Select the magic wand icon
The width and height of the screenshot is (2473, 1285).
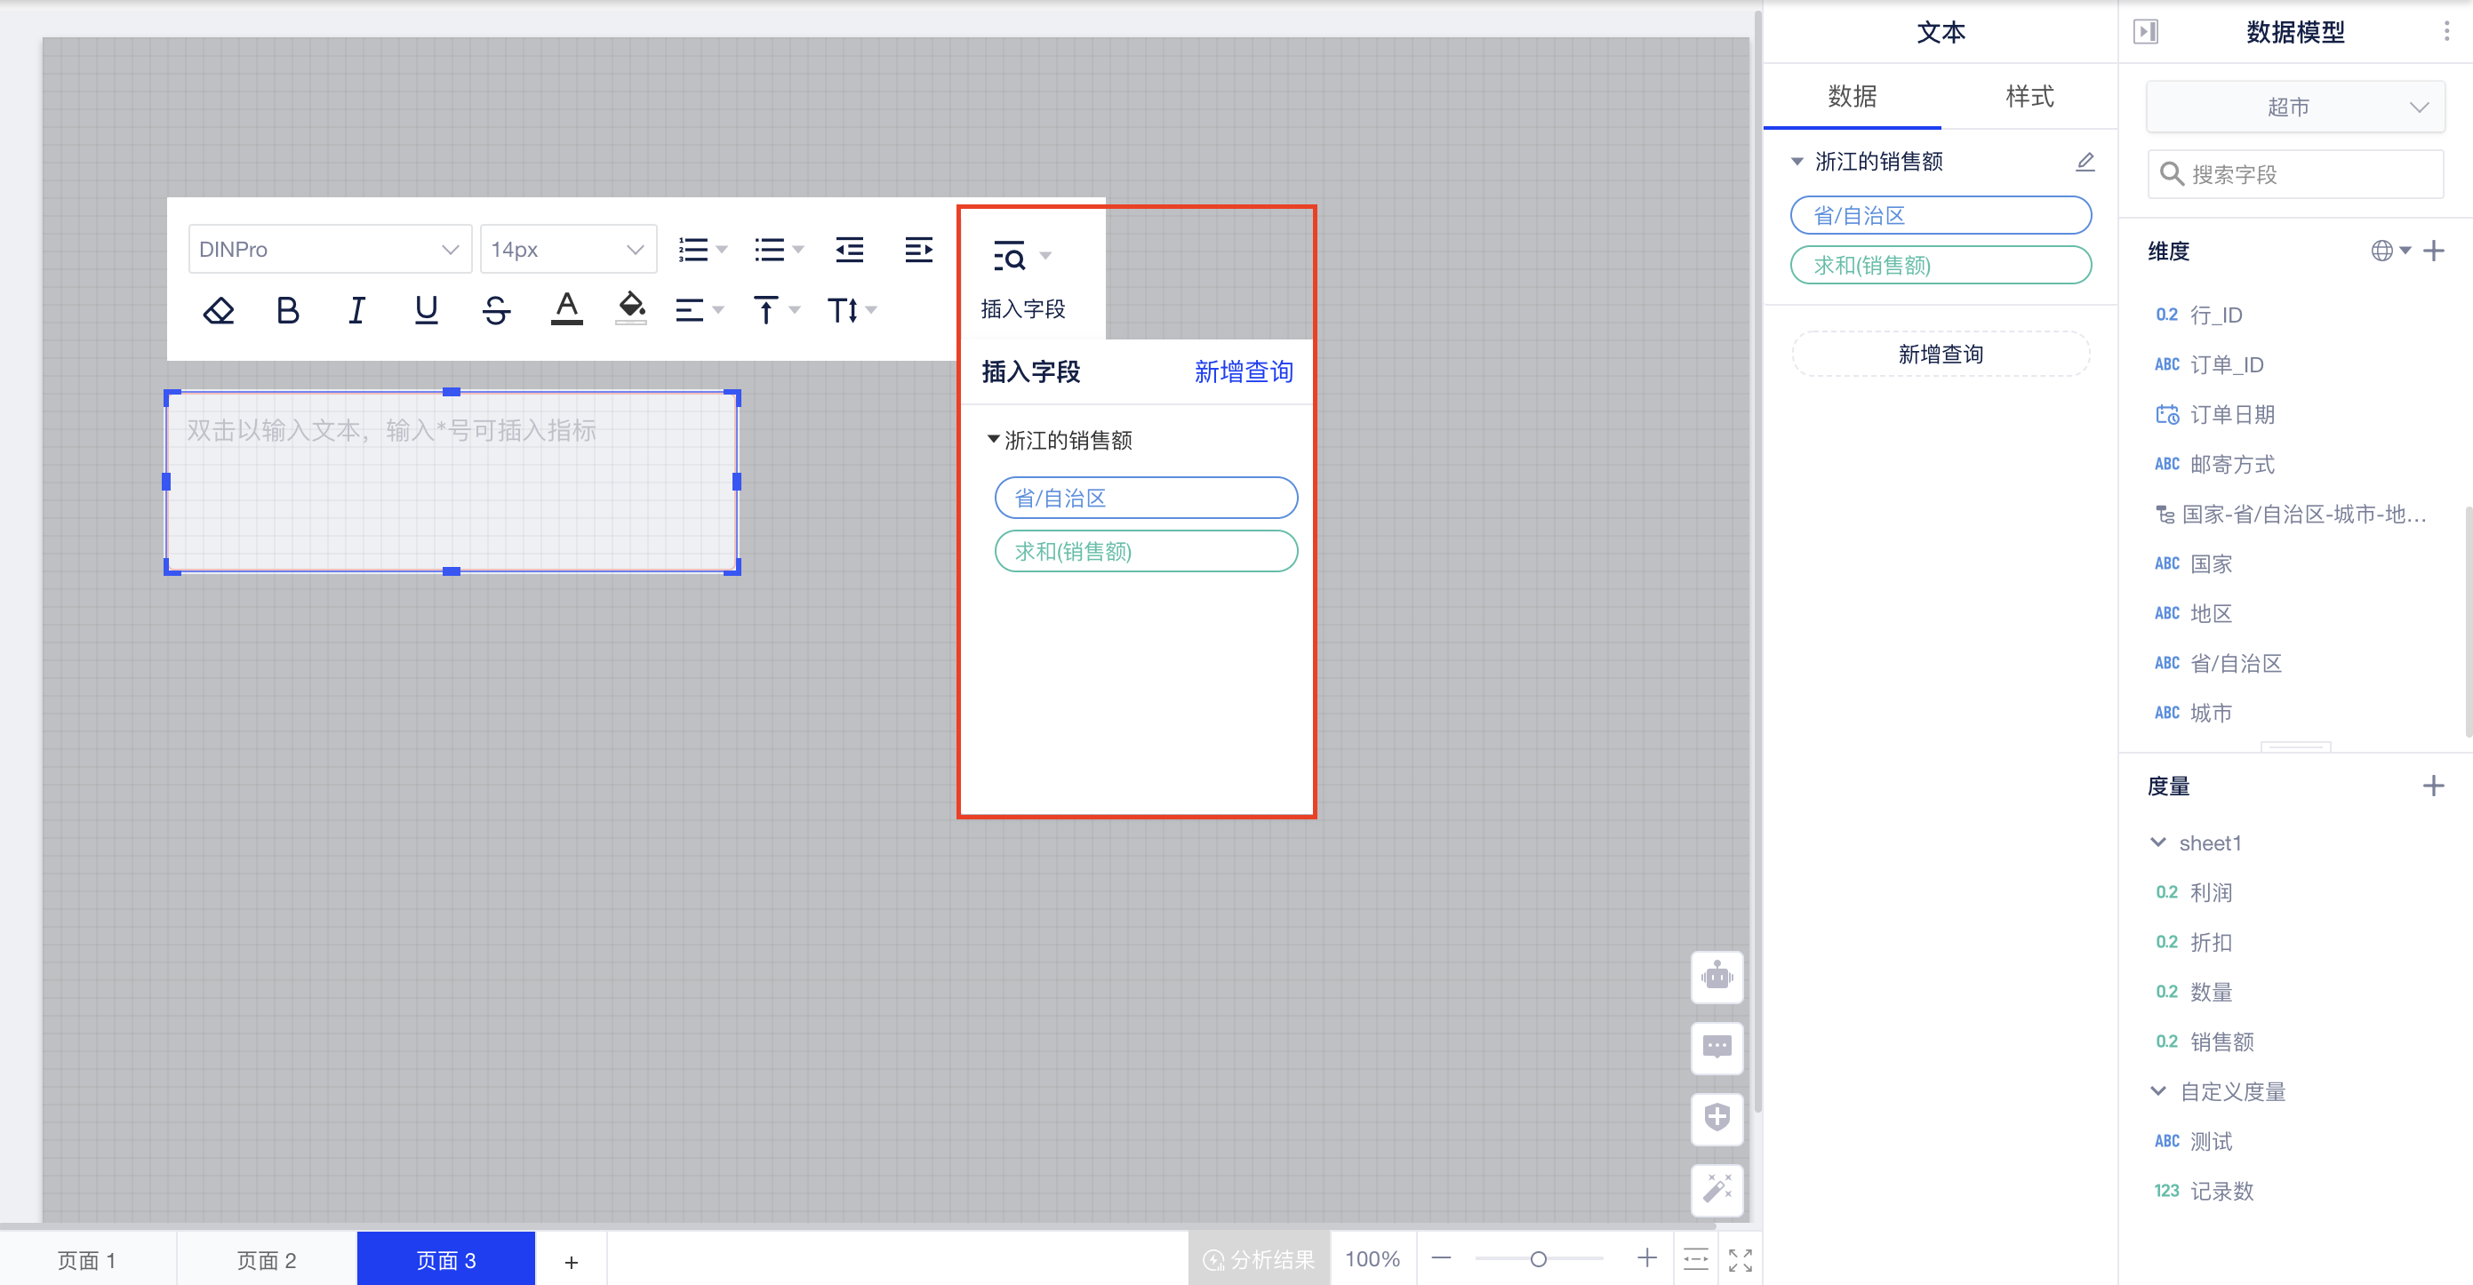click(x=1717, y=1190)
